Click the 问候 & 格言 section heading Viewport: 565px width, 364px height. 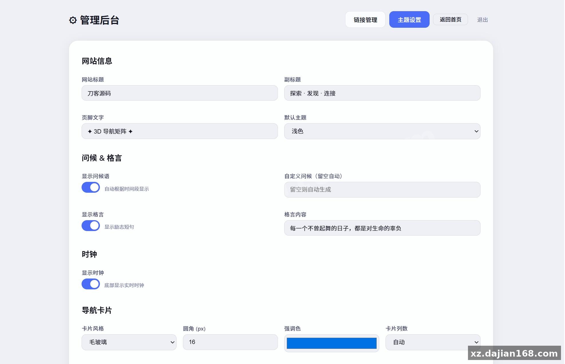click(x=102, y=158)
